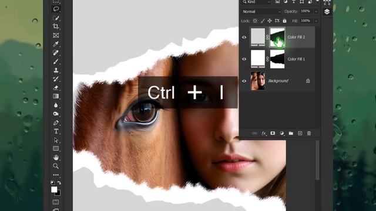Swap foreground and background colors
Image resolution: width=376 pixels, height=211 pixels.
tap(59, 183)
